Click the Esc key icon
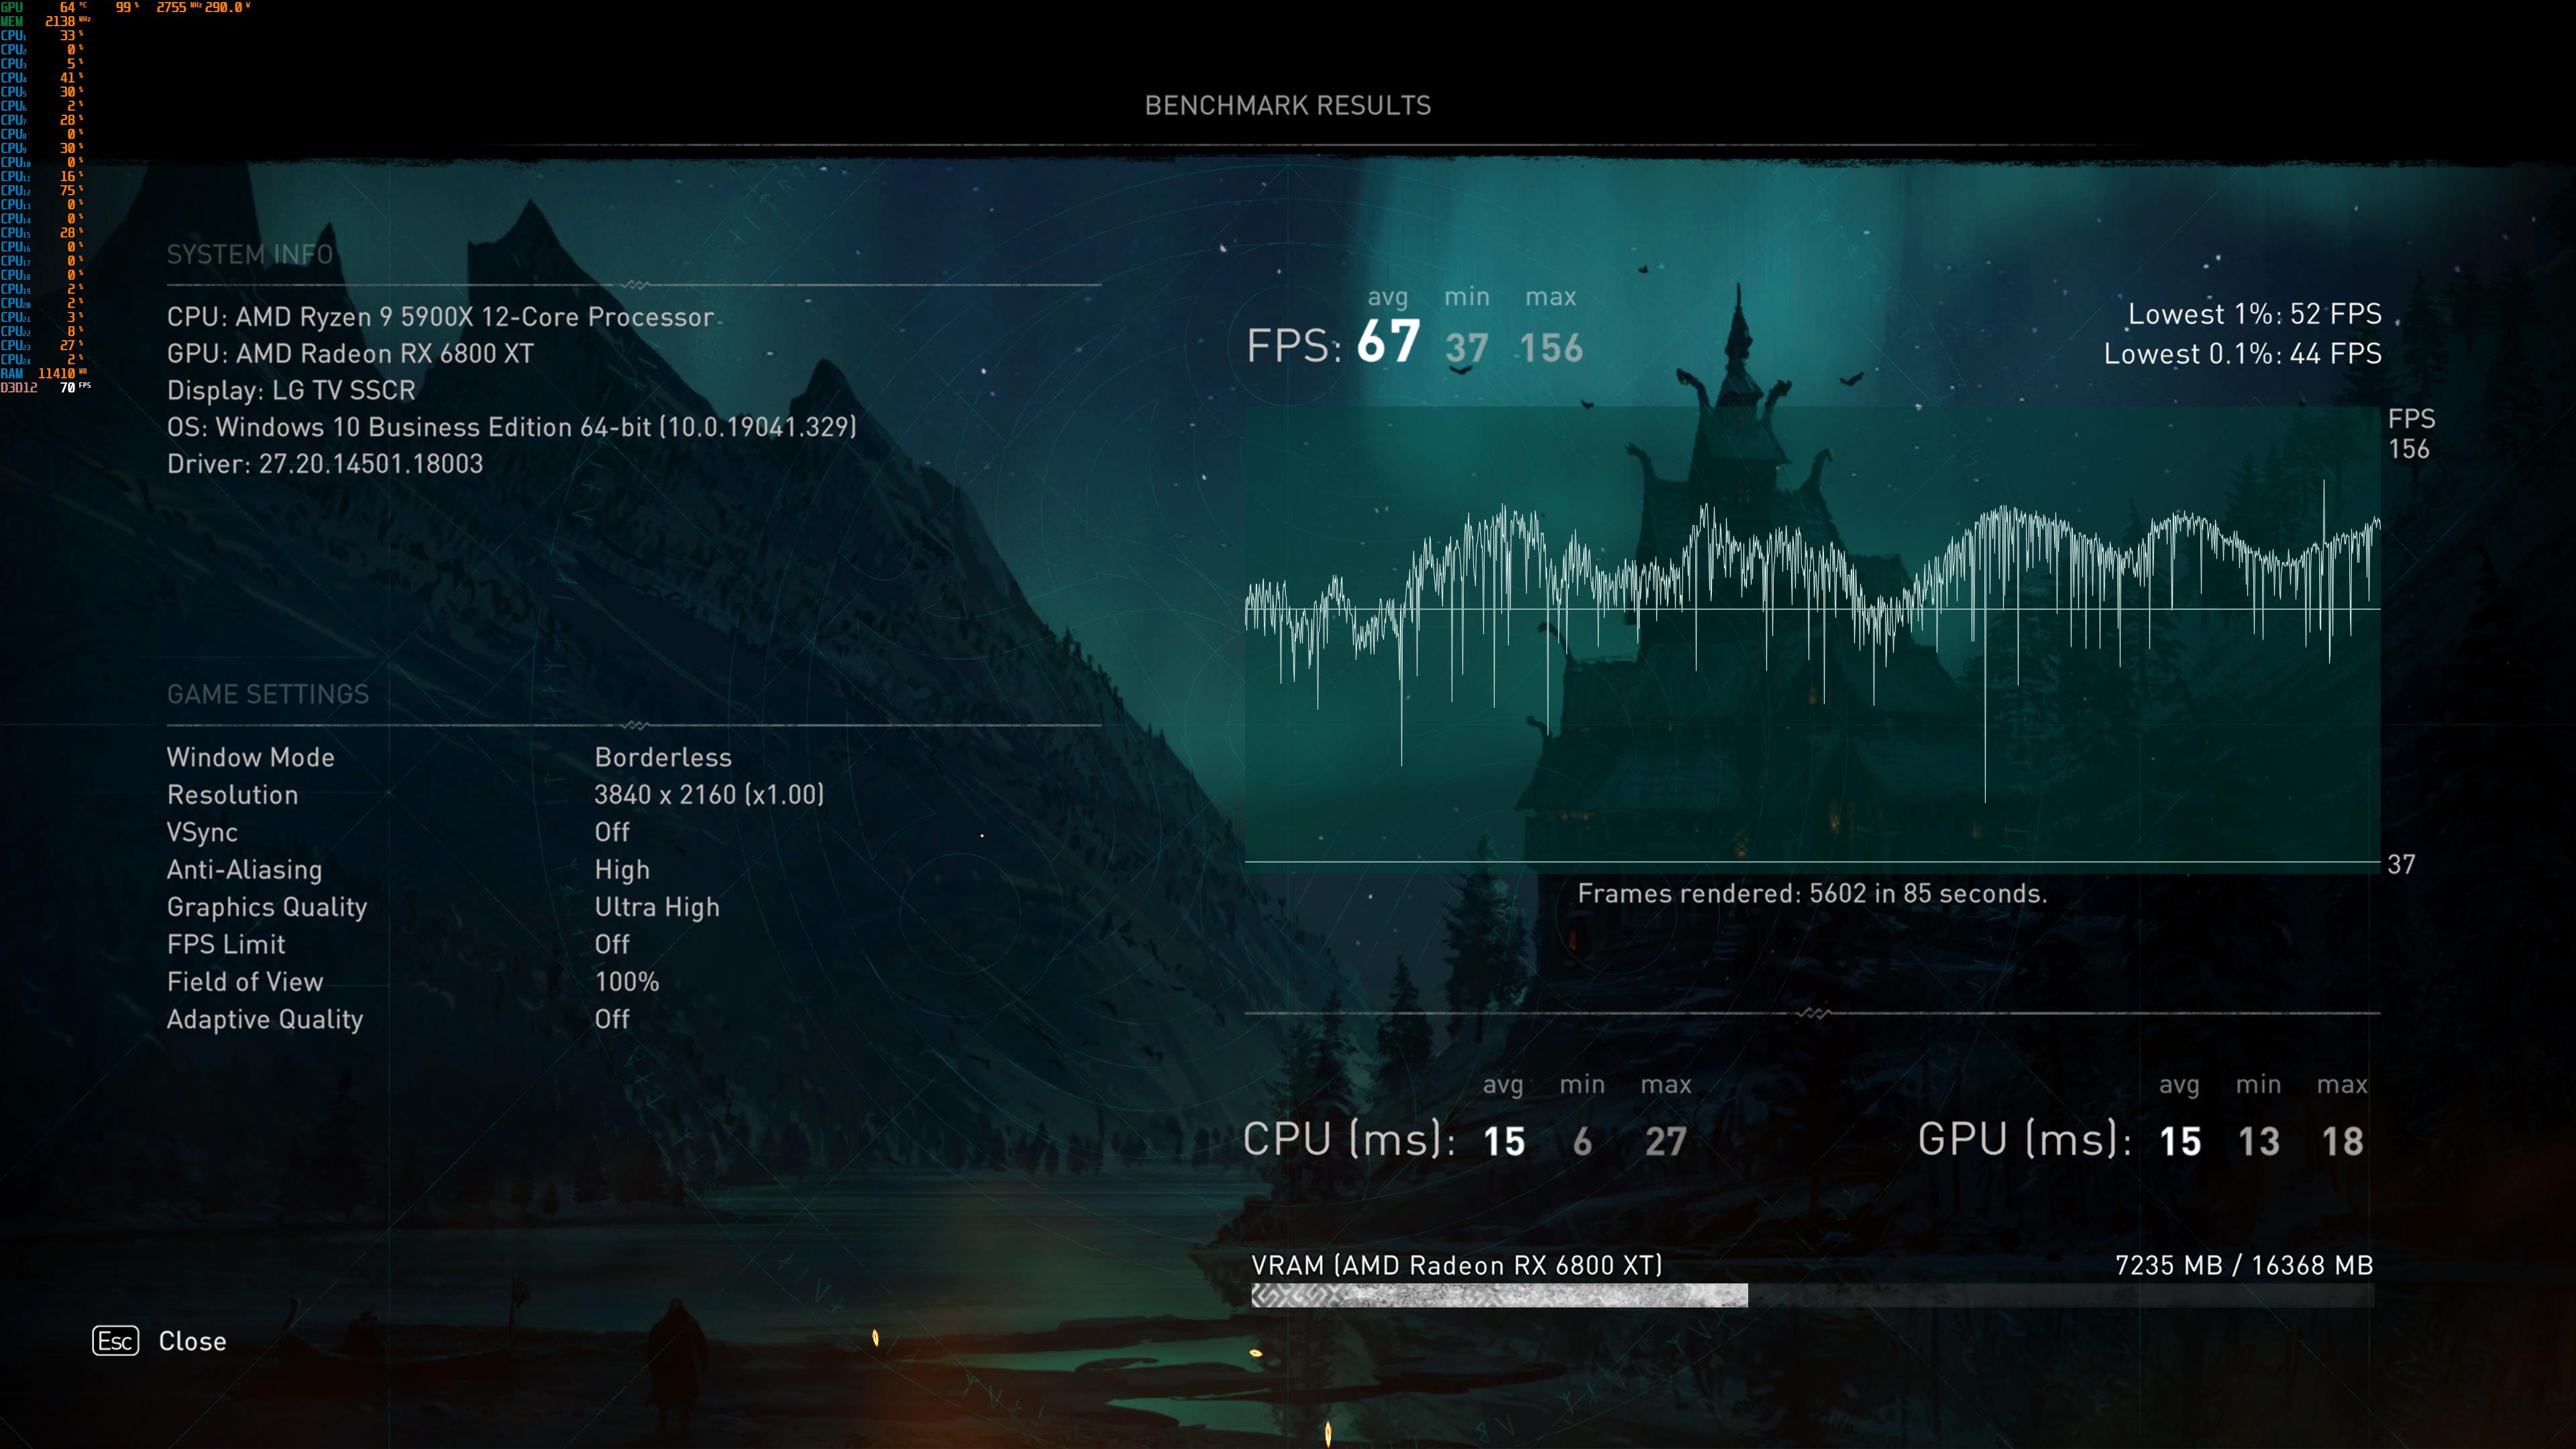The width and height of the screenshot is (2576, 1449). pos(116,1341)
